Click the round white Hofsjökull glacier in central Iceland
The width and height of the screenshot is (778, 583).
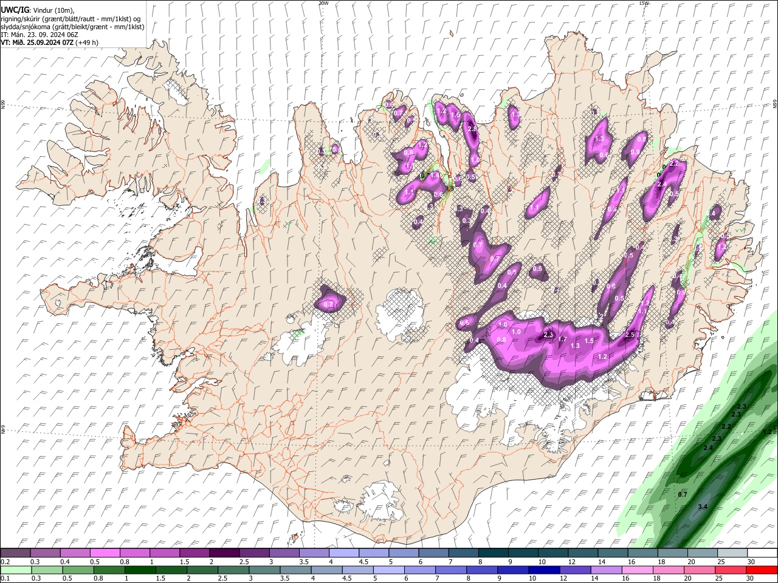[x=399, y=314]
